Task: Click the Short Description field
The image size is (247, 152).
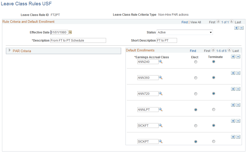Action: click(x=167, y=41)
